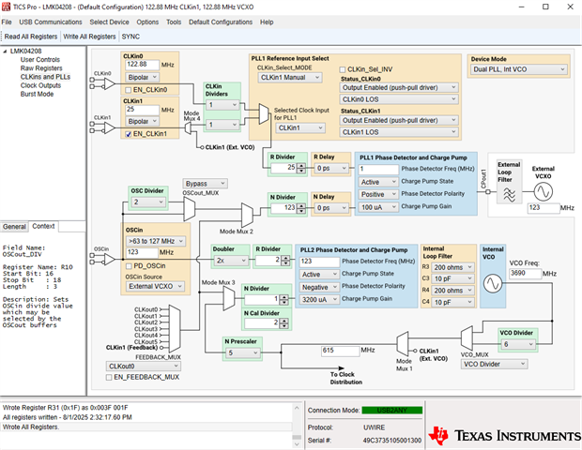Click Read All Registers button
The height and width of the screenshot is (450, 582).
(31, 37)
